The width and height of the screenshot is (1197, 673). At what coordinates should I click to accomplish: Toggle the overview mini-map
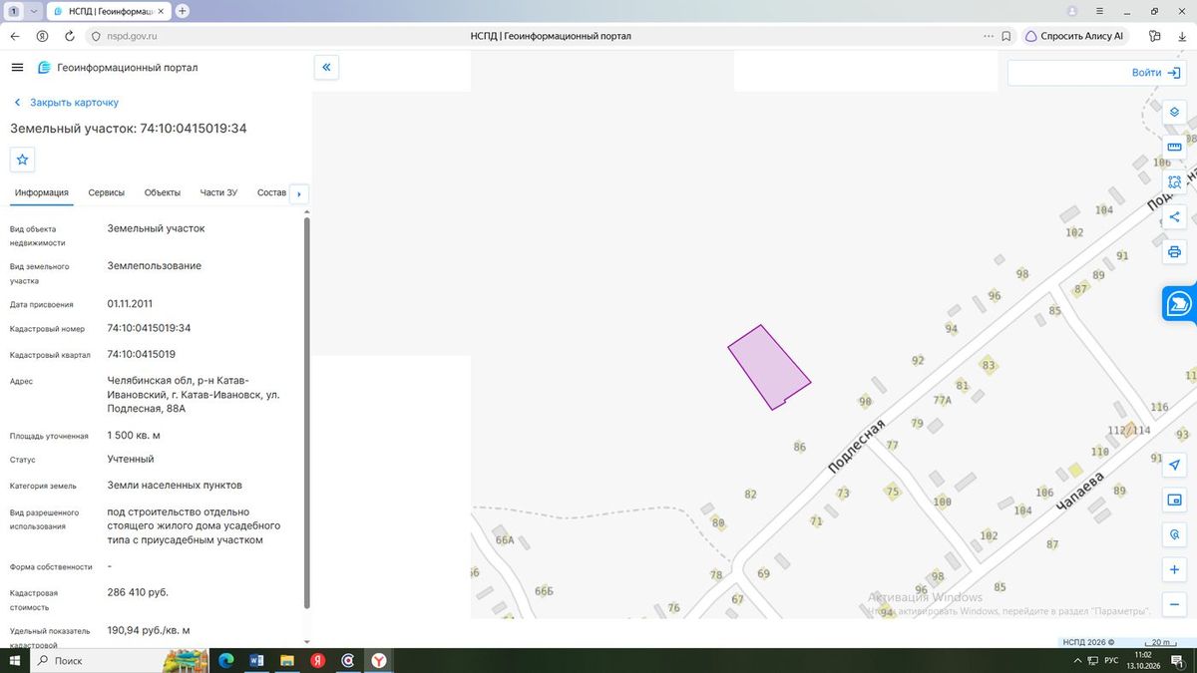1175,500
